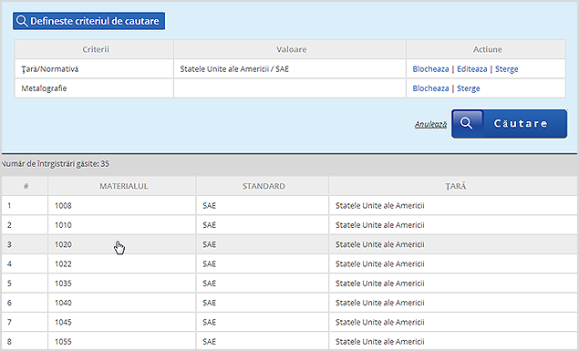This screenshot has height=351, width=579.
Task: Click the Definește criteriul de cautare header
Action: pos(89,21)
